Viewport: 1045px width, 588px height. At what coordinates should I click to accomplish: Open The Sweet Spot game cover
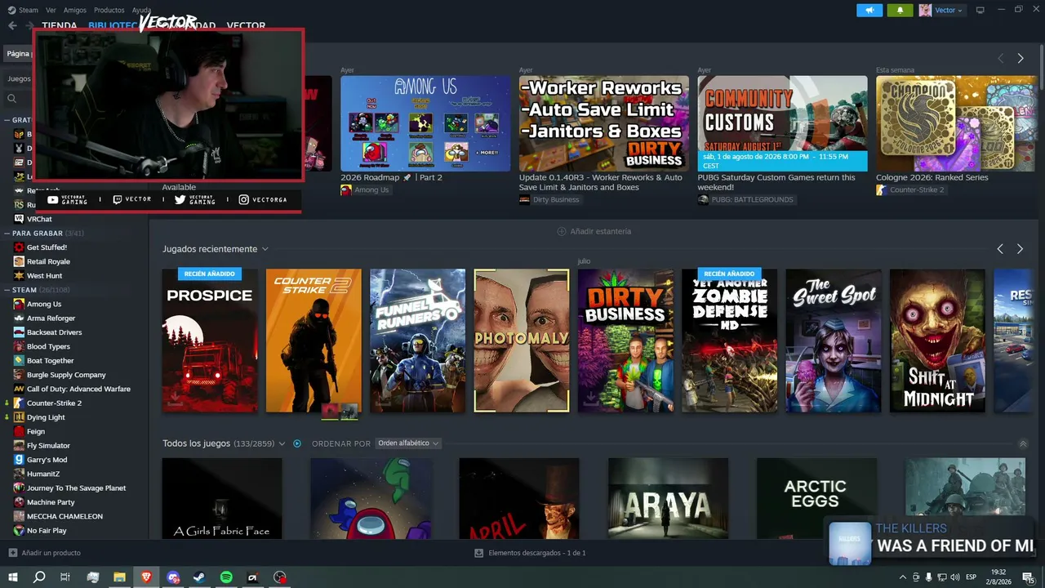coord(834,341)
